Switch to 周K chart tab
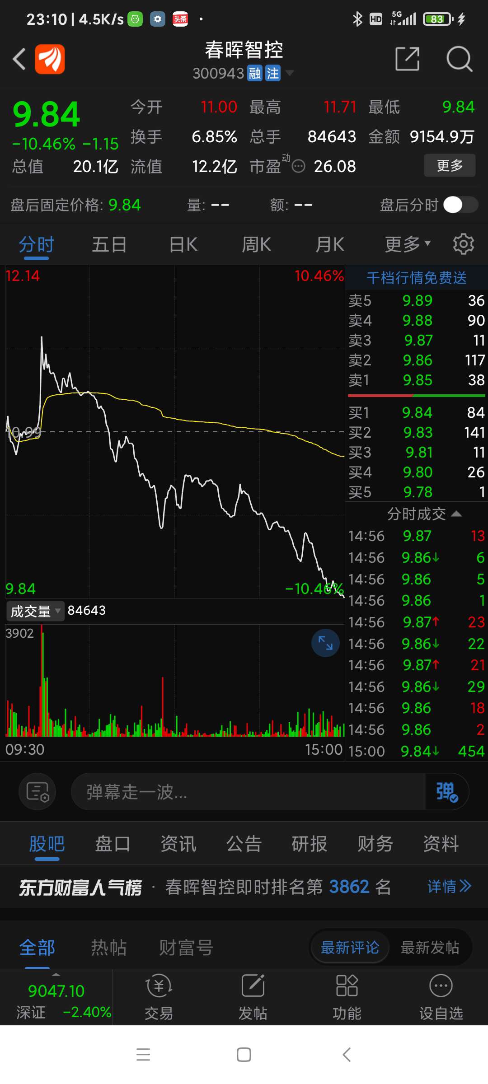 click(256, 245)
